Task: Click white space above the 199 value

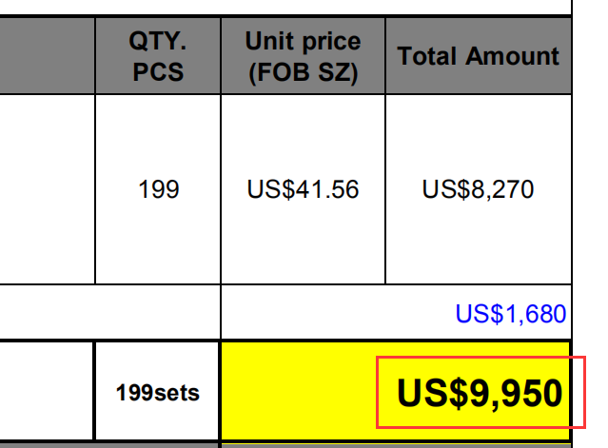Action: click(x=158, y=133)
